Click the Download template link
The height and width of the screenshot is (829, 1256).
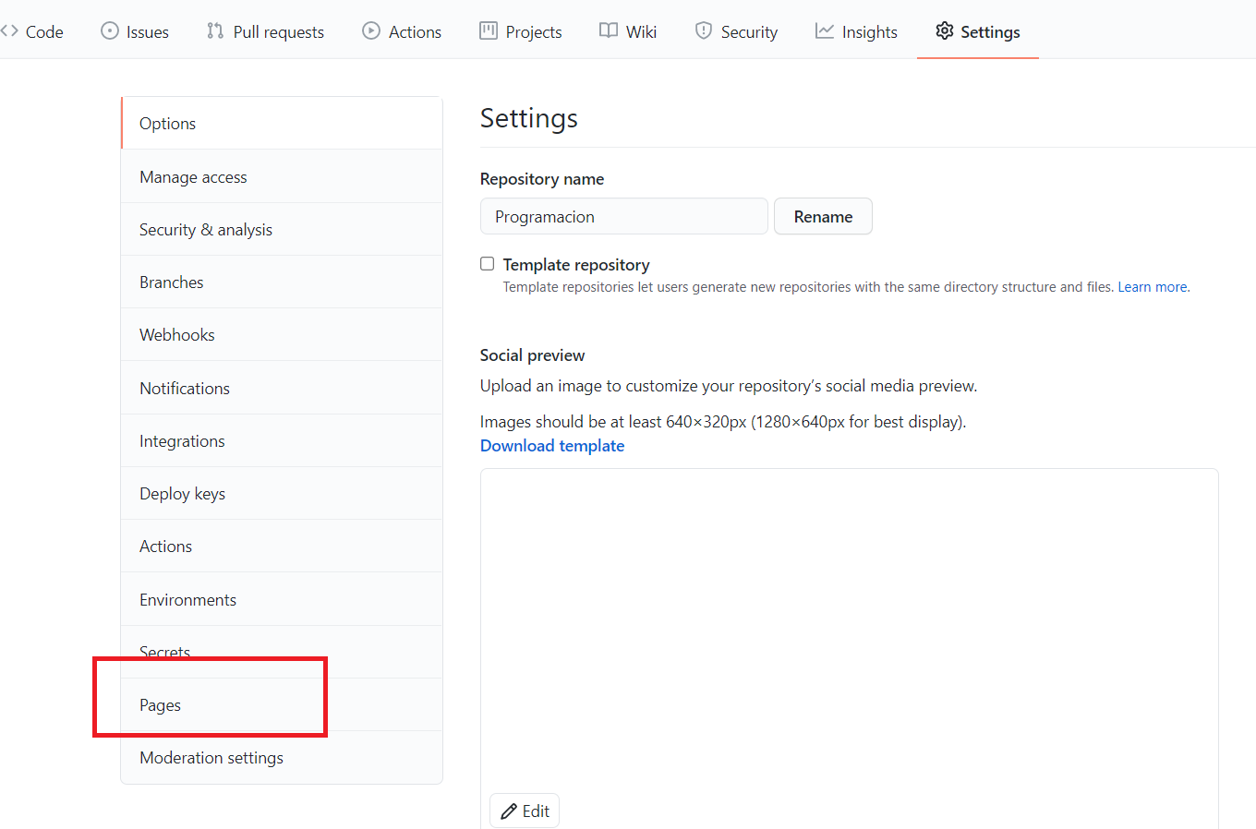552,446
